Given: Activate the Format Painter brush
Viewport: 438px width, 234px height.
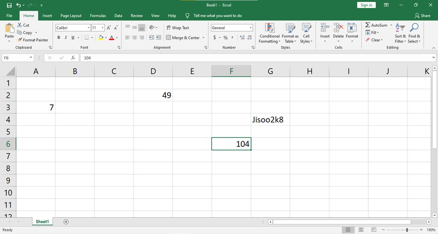Looking at the screenshot, I should pyautogui.click(x=33, y=40).
